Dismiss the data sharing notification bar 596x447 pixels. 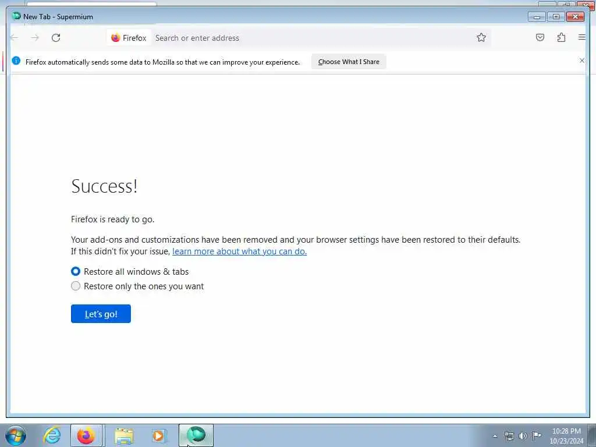(581, 61)
